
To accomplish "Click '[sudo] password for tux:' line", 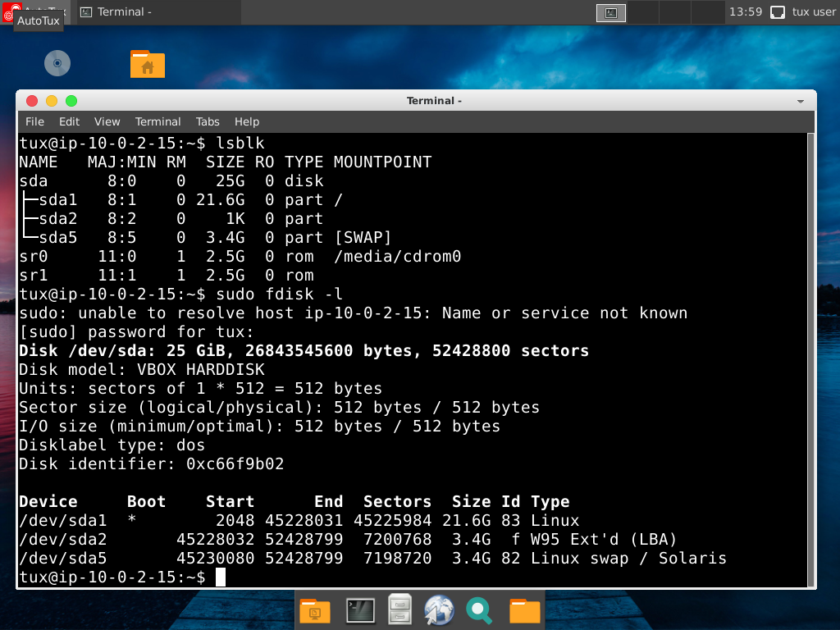I will [136, 332].
